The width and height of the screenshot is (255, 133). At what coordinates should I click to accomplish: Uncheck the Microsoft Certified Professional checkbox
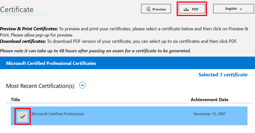pyautogui.click(x=23, y=116)
